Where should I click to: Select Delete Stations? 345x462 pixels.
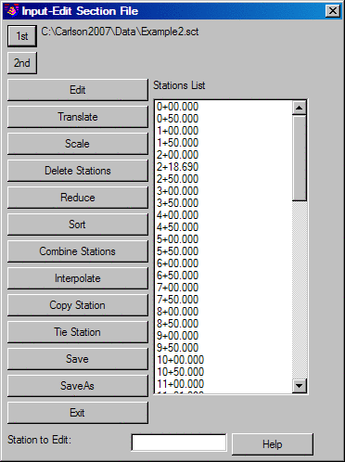coord(78,171)
